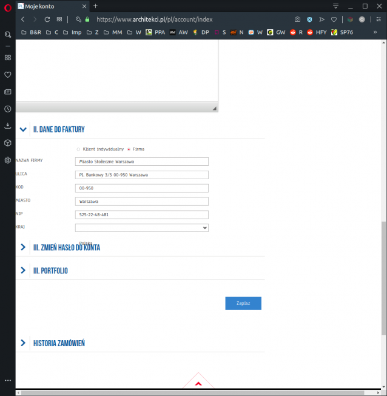The width and height of the screenshot is (387, 396).
Task: Open Opera sidebar search
Action: pyautogui.click(x=7, y=35)
